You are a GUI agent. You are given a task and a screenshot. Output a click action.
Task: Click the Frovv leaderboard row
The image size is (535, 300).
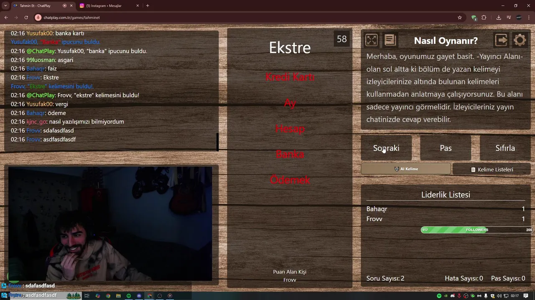pos(446,219)
